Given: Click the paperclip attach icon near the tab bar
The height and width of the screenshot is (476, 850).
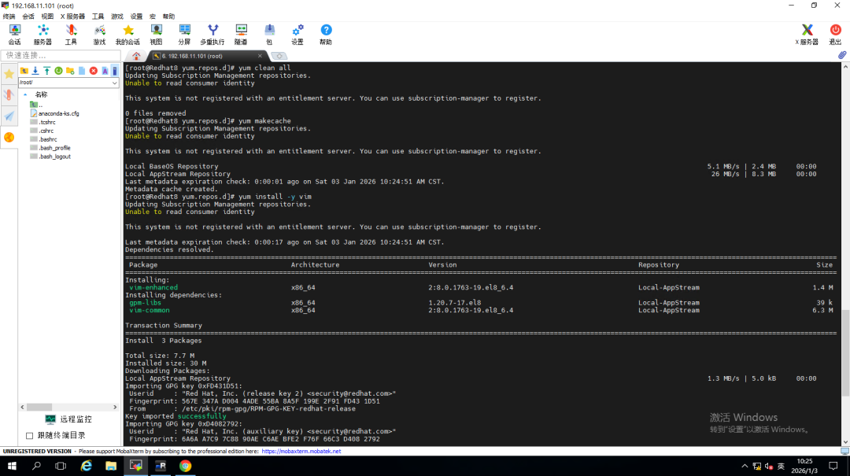Looking at the screenshot, I should tap(842, 55).
